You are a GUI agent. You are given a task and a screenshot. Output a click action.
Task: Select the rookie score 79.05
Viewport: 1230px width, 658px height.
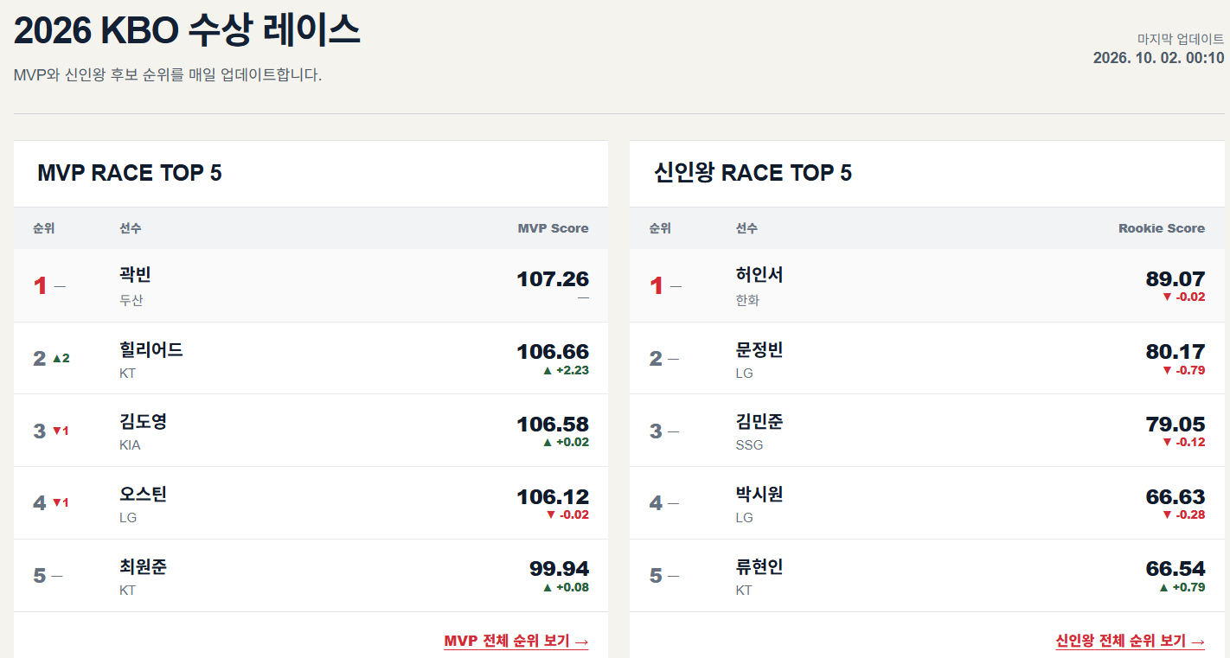pos(1176,425)
